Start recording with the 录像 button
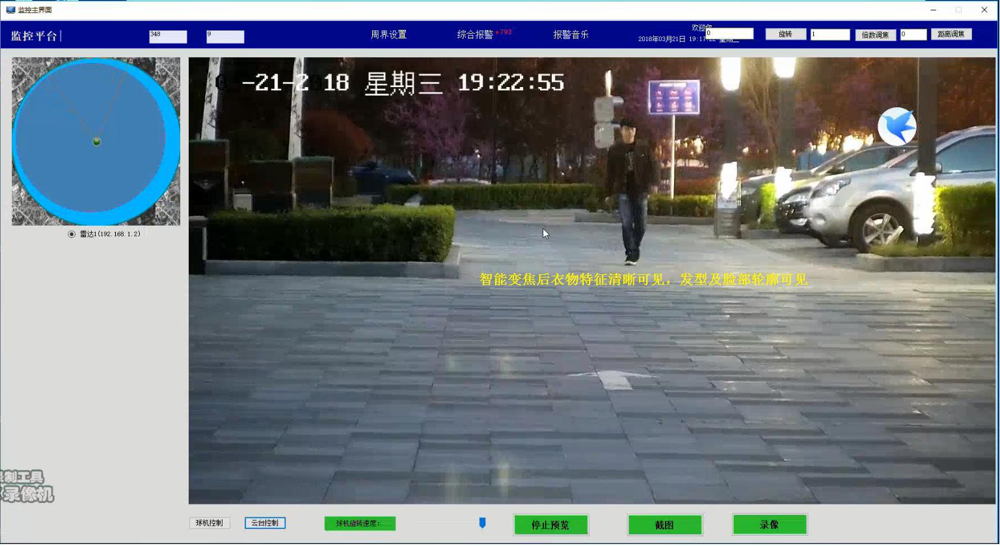The image size is (1000, 546). pyautogui.click(x=769, y=524)
